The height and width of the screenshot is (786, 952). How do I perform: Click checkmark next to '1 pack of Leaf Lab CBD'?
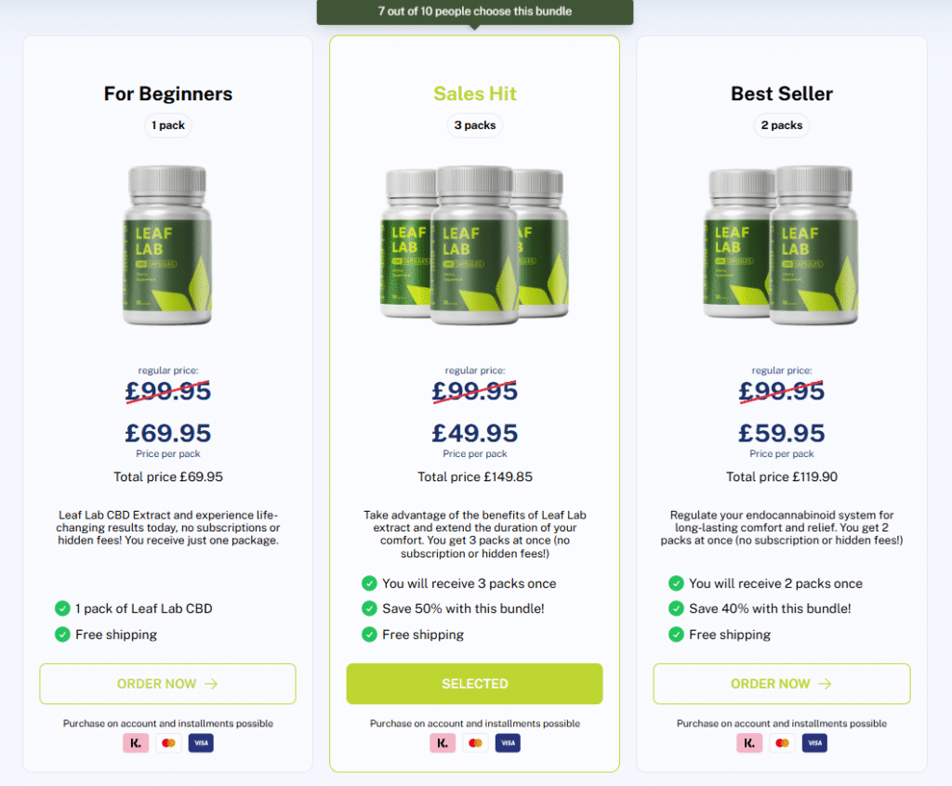click(x=62, y=609)
